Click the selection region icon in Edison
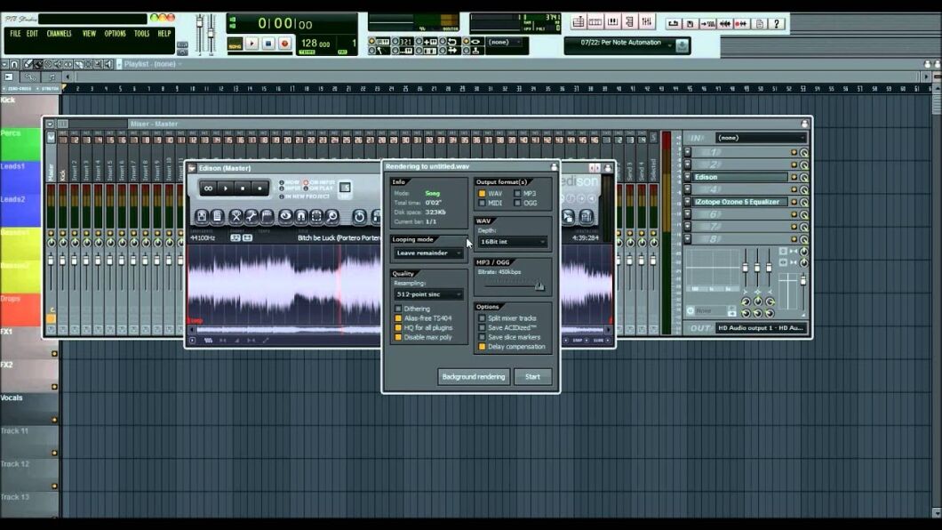The image size is (942, 530). click(315, 217)
